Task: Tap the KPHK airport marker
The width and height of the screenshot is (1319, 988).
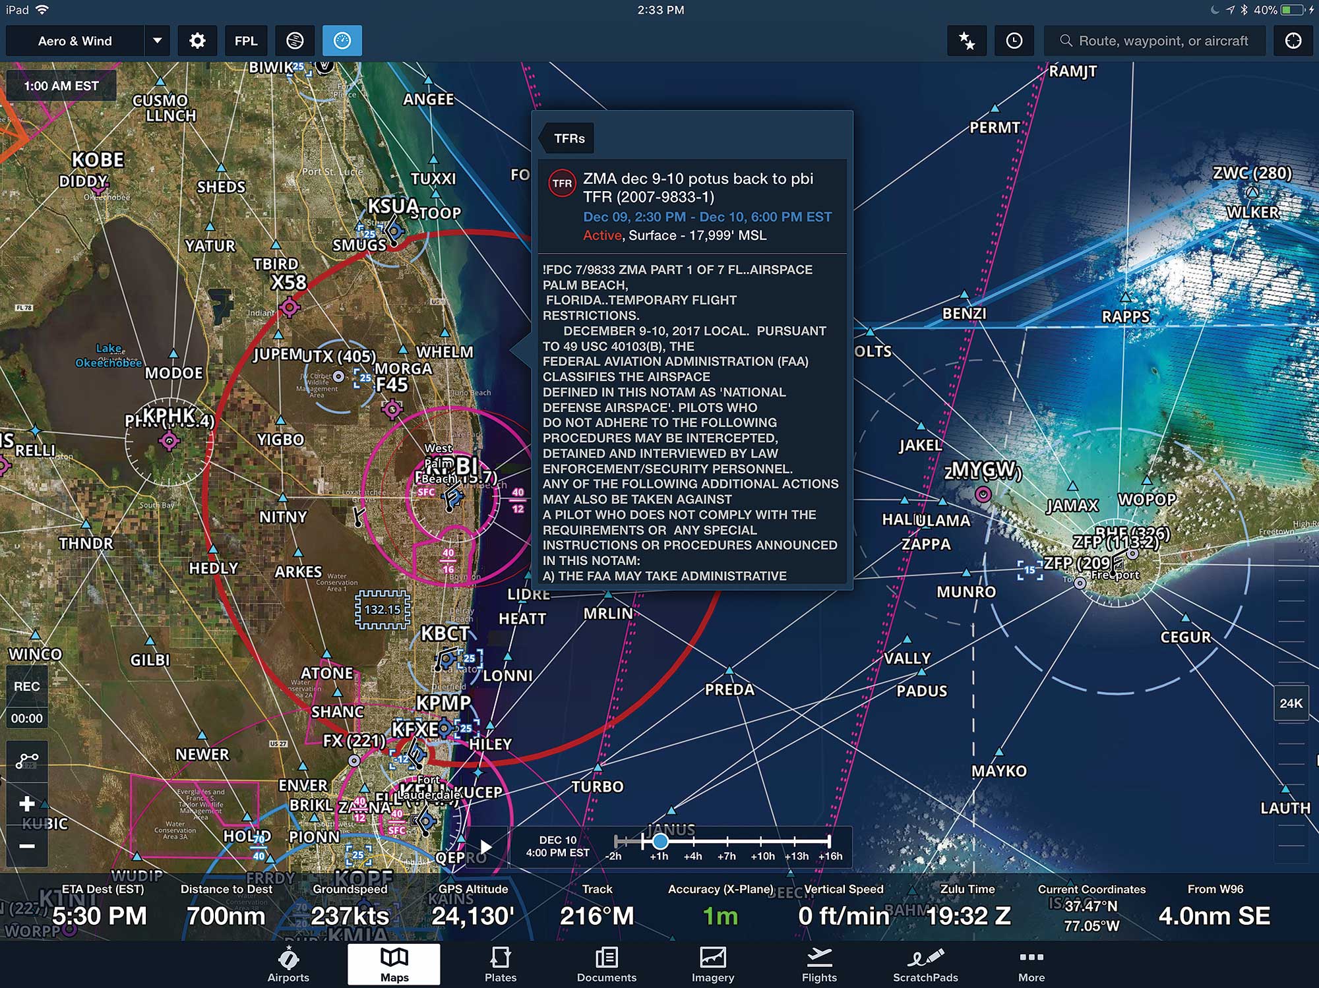Action: (169, 440)
